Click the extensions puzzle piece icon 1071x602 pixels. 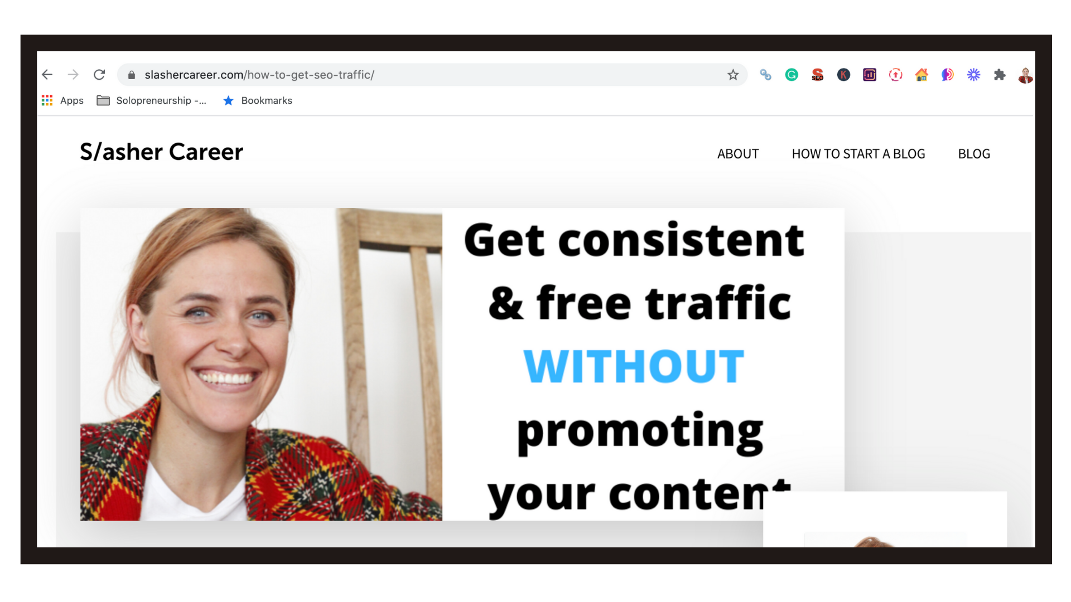click(1000, 74)
